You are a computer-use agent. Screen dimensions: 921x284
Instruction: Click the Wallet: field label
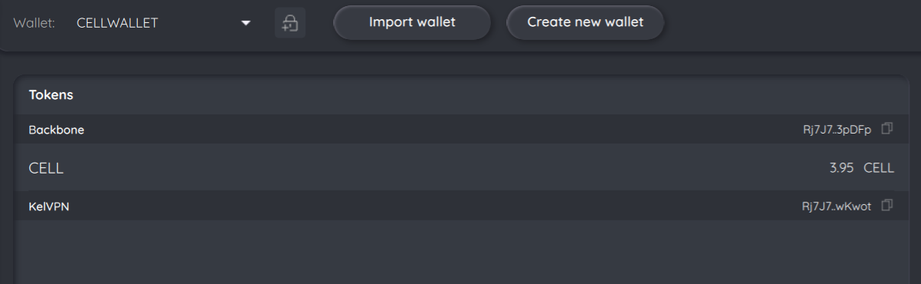click(x=34, y=23)
